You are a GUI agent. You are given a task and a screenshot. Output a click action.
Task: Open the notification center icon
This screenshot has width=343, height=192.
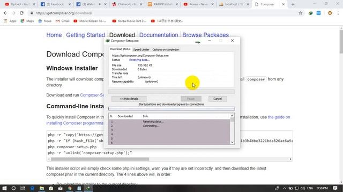pyautogui.click(x=335, y=188)
